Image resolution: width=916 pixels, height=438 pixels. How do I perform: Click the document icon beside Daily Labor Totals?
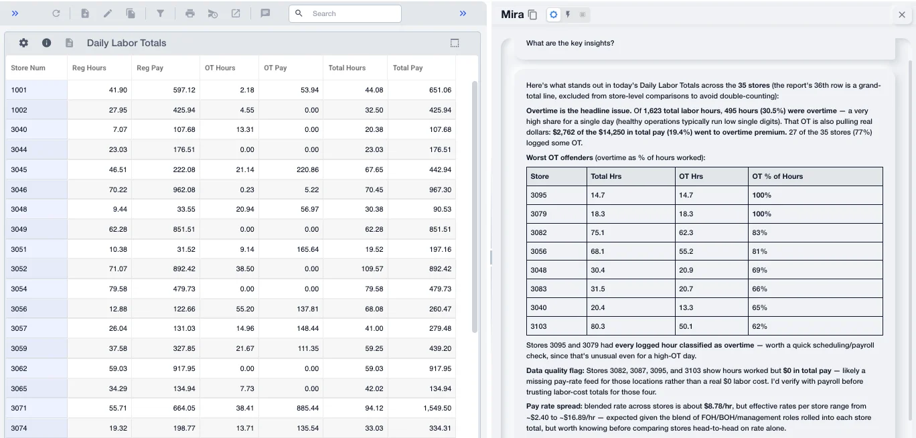pyautogui.click(x=69, y=43)
